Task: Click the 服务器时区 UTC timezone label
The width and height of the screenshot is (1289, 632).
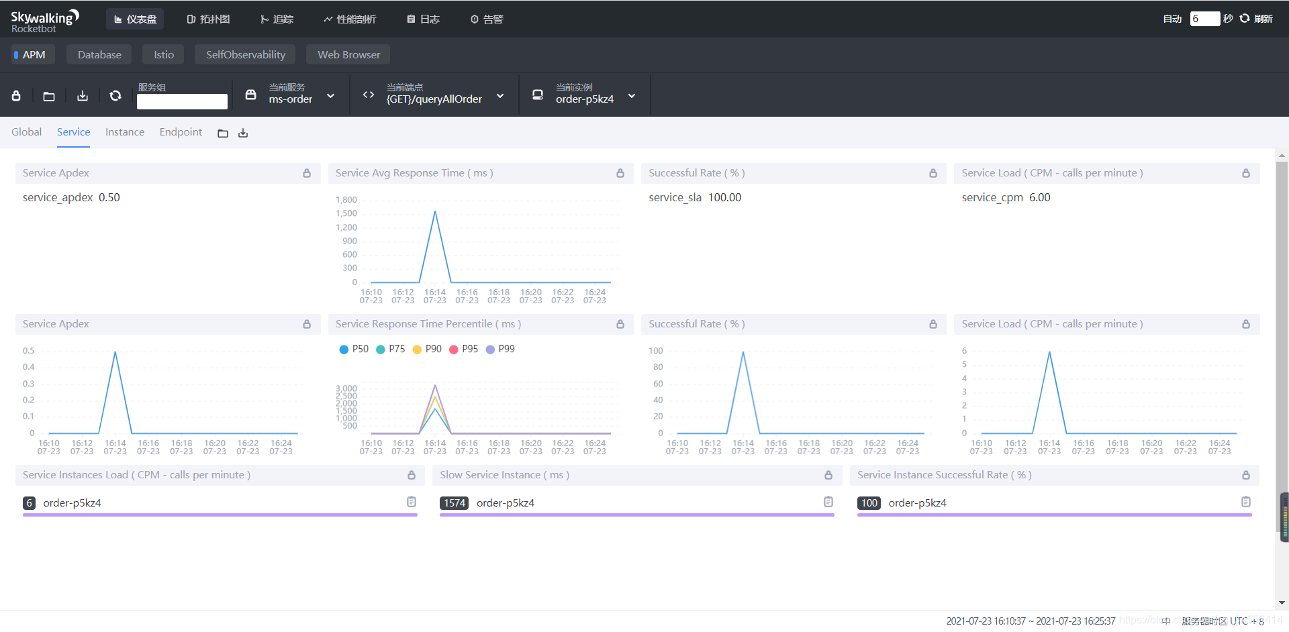Action: click(x=1223, y=621)
